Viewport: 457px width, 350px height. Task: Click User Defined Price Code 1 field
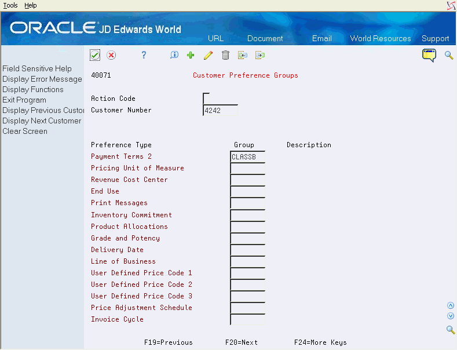pos(248,274)
